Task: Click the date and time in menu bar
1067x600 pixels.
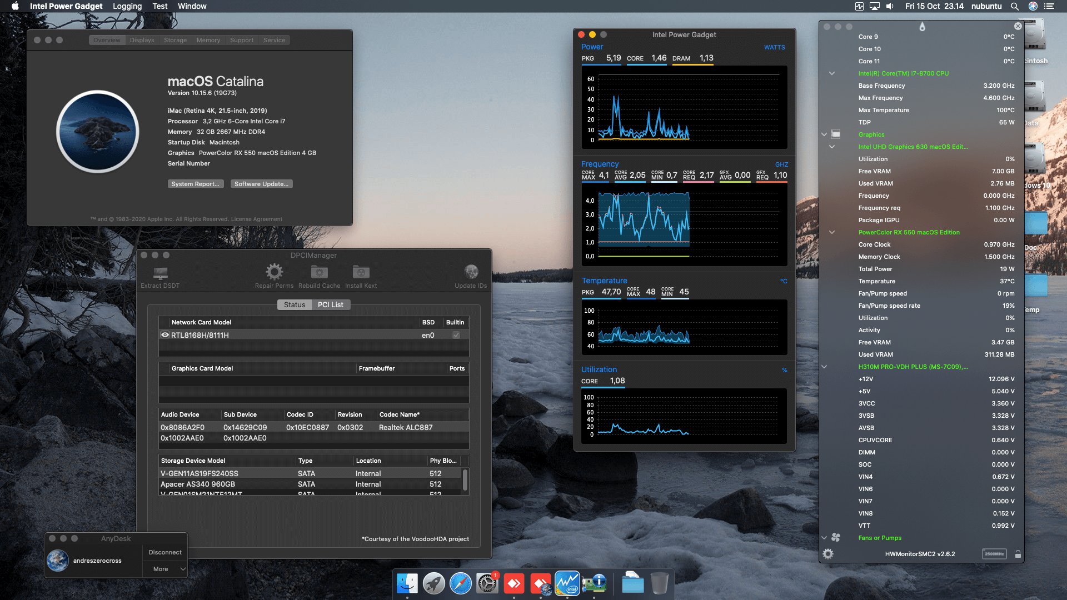Action: pyautogui.click(x=934, y=6)
